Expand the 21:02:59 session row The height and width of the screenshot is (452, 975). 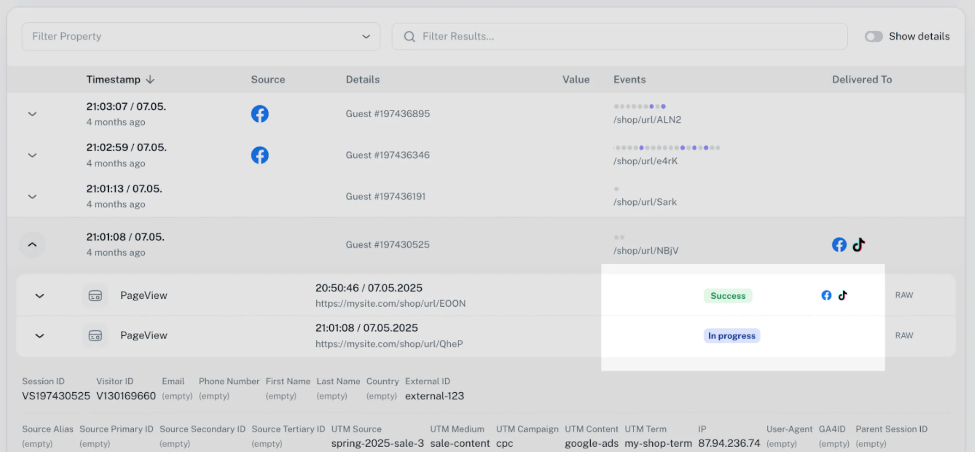coord(32,155)
